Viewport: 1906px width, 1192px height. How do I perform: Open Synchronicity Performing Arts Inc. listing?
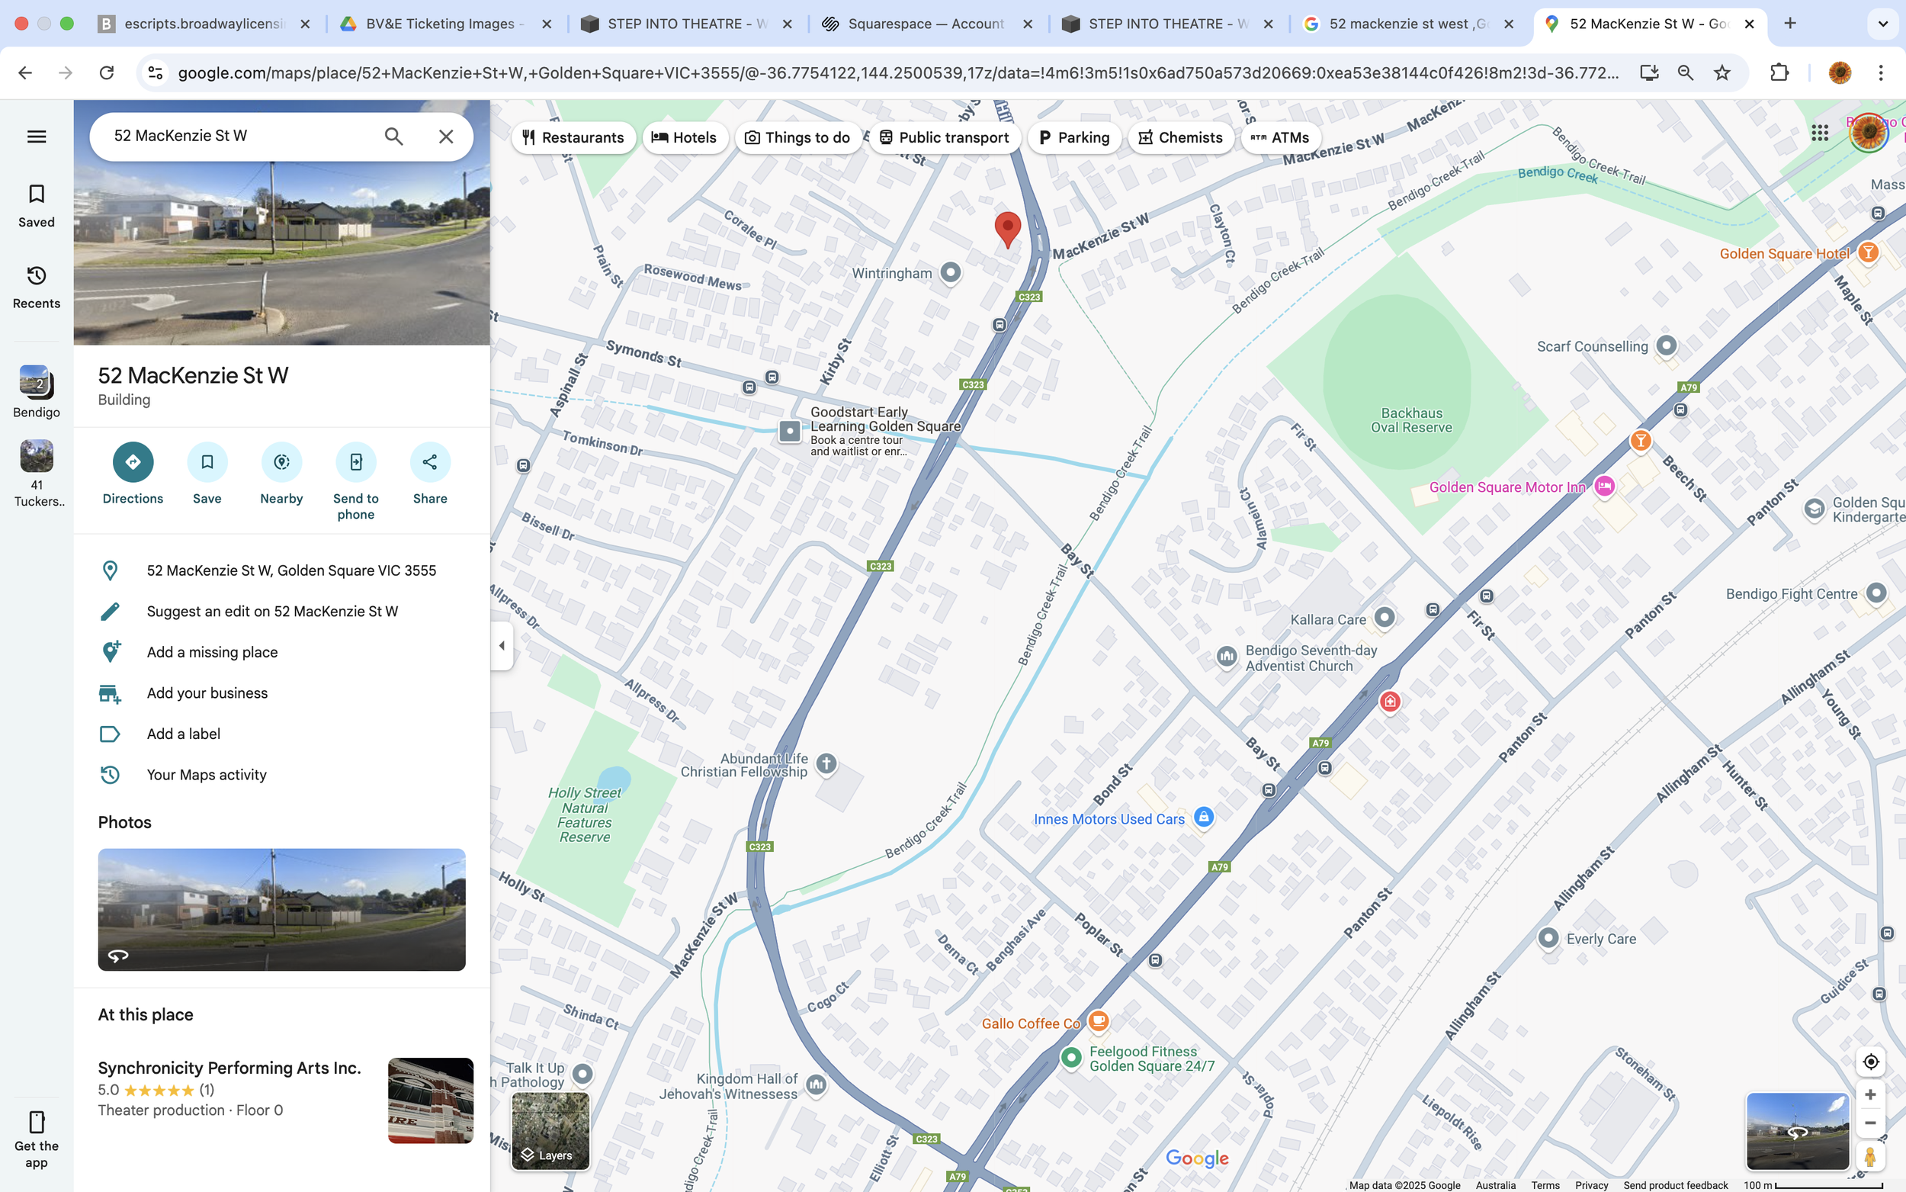point(229,1068)
